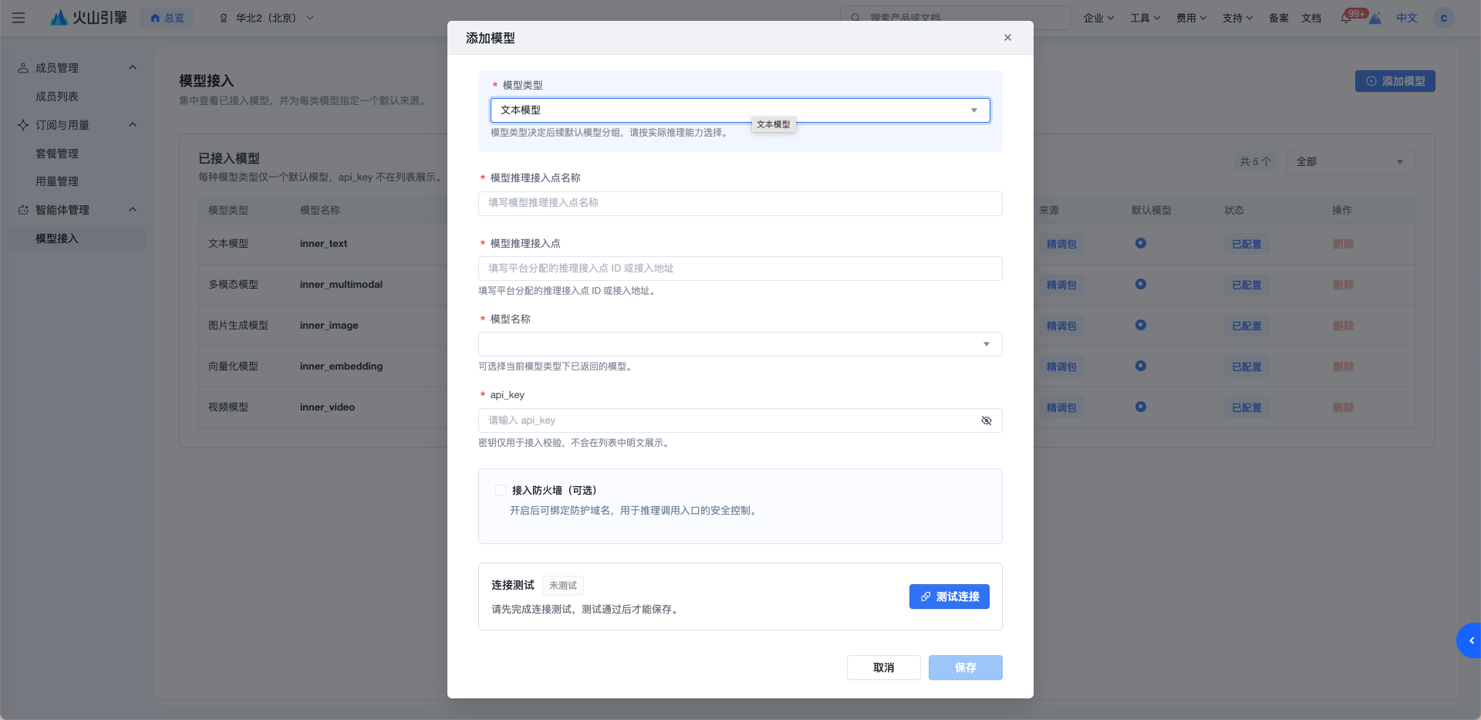Click the search magnifier icon
Image resolution: width=1481 pixels, height=720 pixels.
[855, 17]
